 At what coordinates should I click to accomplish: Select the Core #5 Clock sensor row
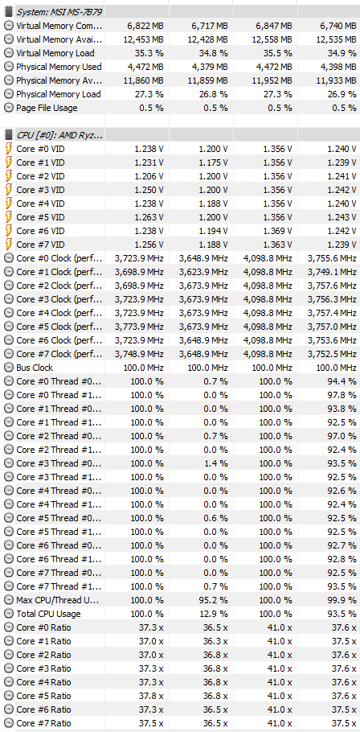tap(180, 327)
